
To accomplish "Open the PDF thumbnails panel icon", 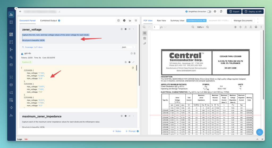I will [x=145, y=33].
